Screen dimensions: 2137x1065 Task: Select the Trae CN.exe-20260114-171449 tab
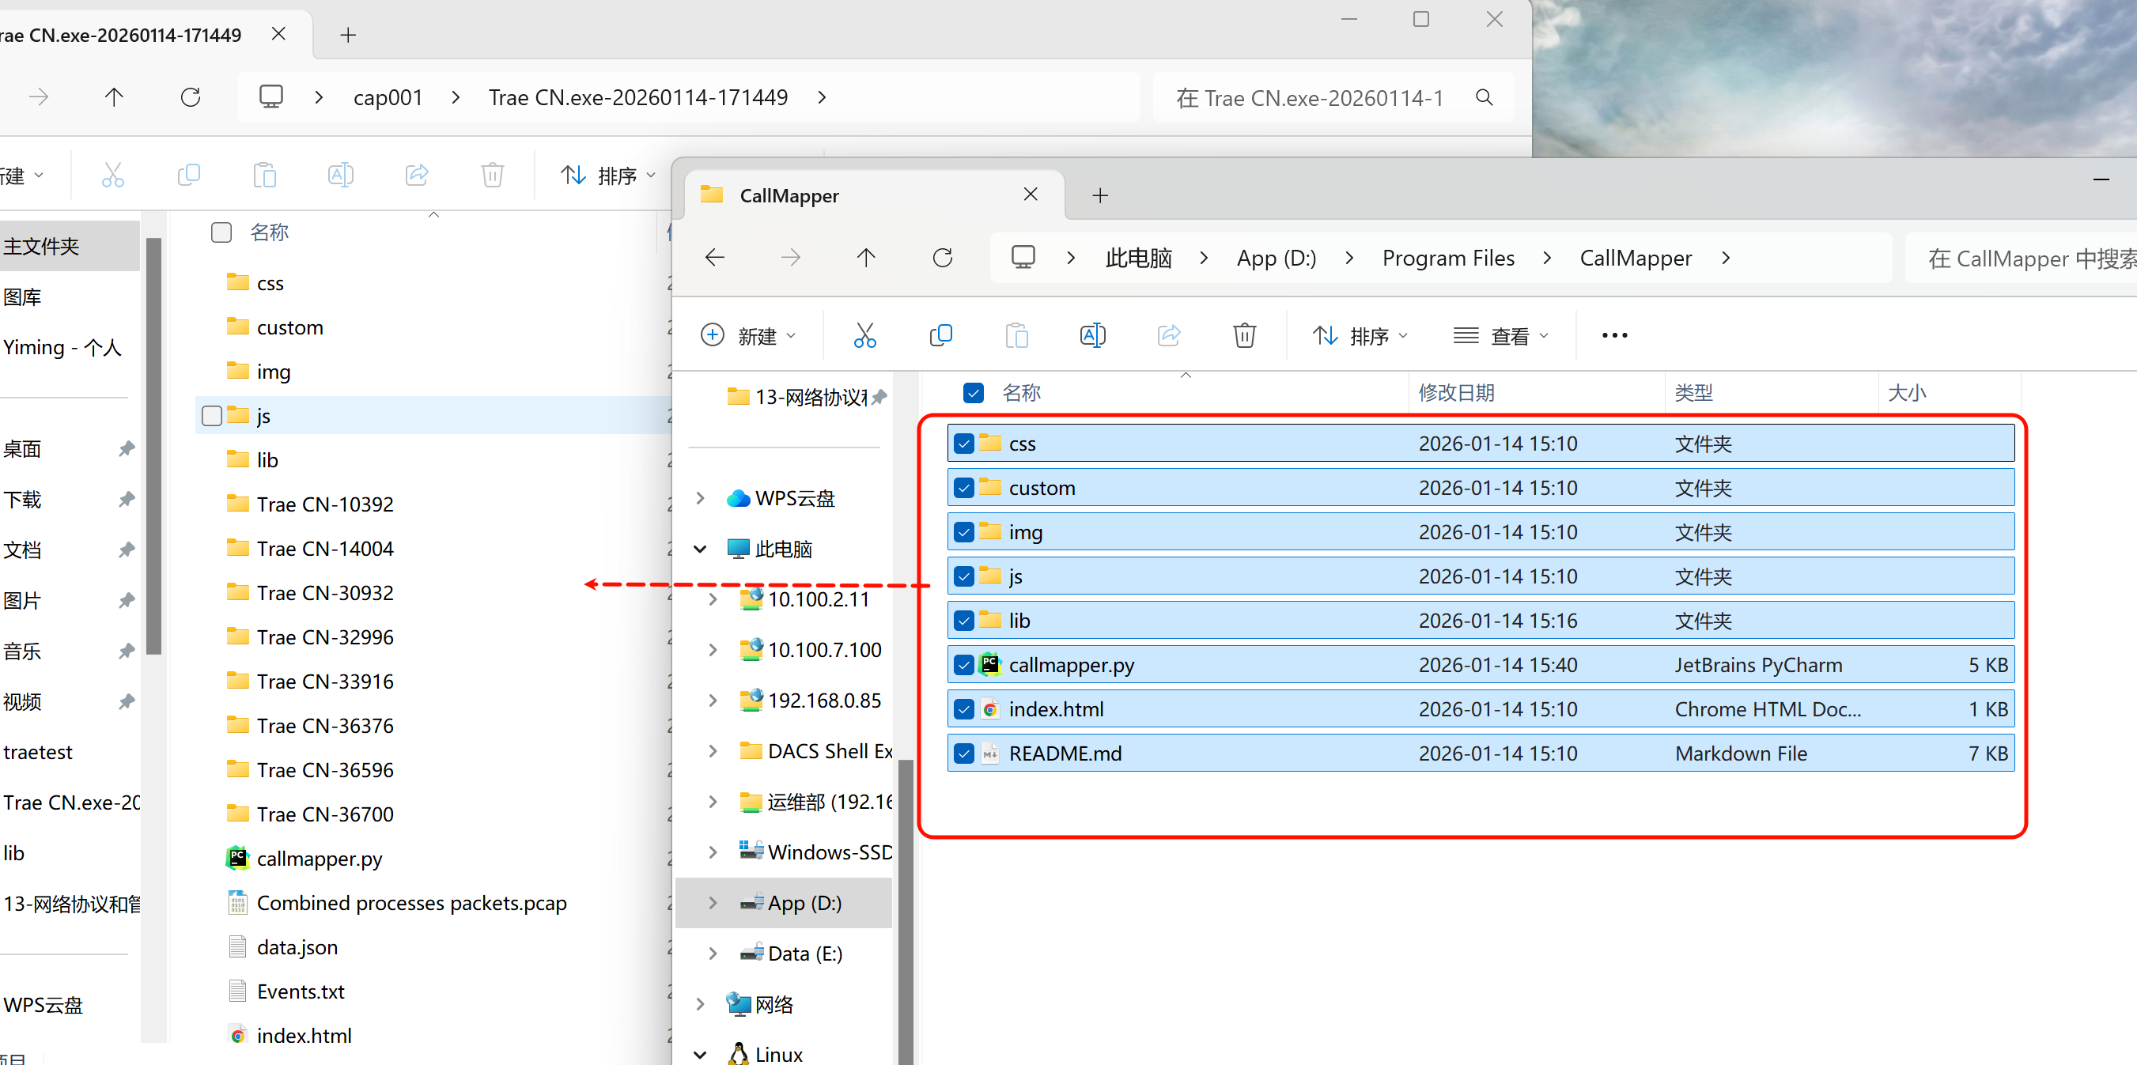coord(124,35)
